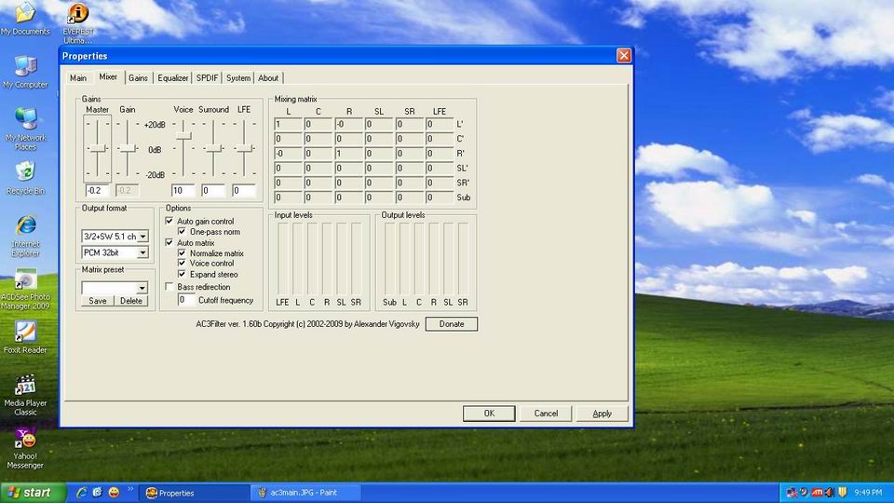Viewport: 894px width, 503px height.
Task: Open EVEREST Ultimate desktop shortcut
Action: point(78,22)
